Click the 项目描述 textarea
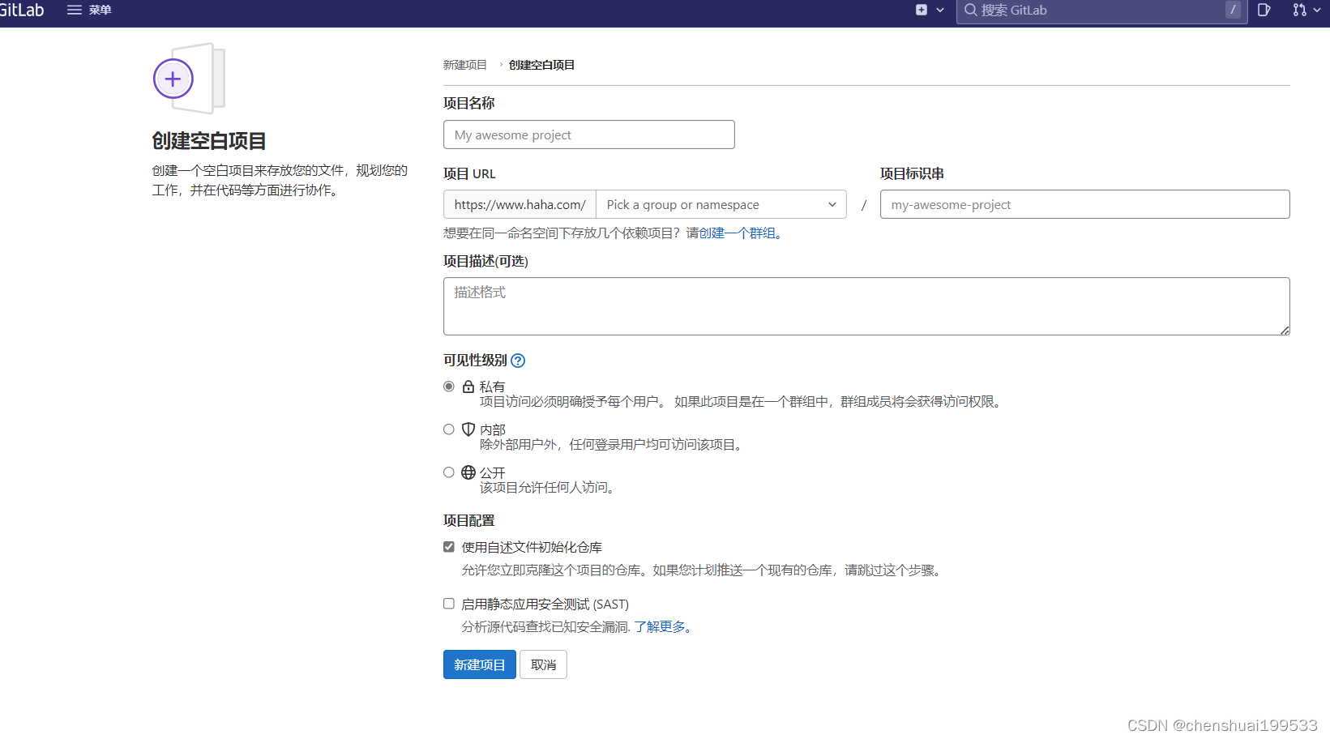The width and height of the screenshot is (1330, 739). [x=866, y=306]
